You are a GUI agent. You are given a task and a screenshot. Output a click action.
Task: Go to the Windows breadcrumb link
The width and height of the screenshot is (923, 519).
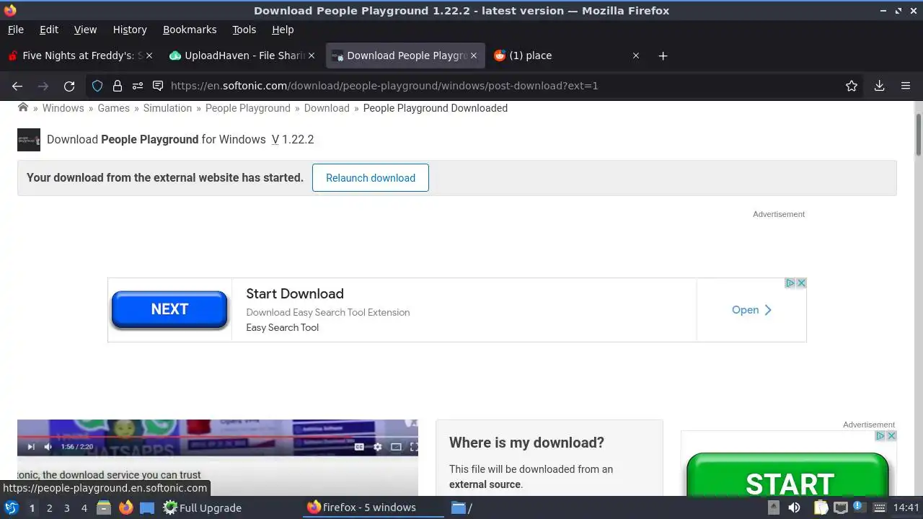point(63,108)
